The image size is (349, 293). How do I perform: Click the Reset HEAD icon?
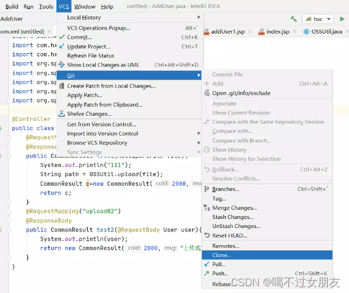(x=207, y=235)
